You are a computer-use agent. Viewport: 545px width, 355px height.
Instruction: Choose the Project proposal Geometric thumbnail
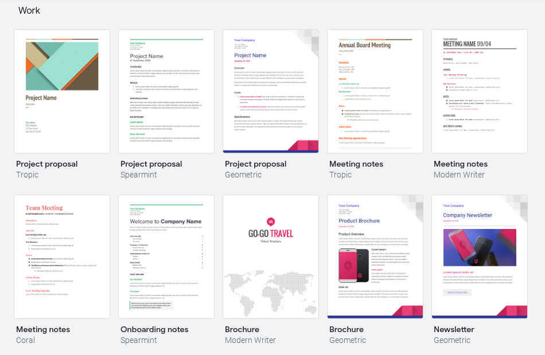[x=271, y=92]
